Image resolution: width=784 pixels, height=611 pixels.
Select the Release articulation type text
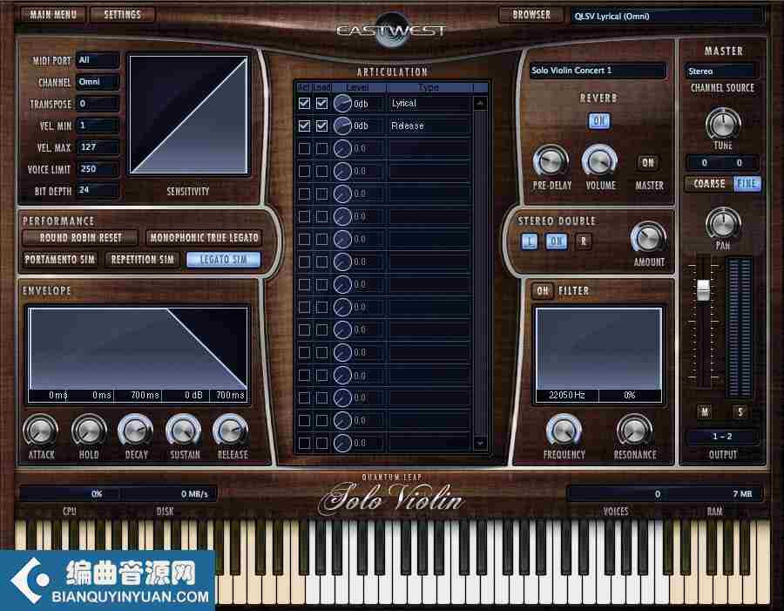point(408,126)
